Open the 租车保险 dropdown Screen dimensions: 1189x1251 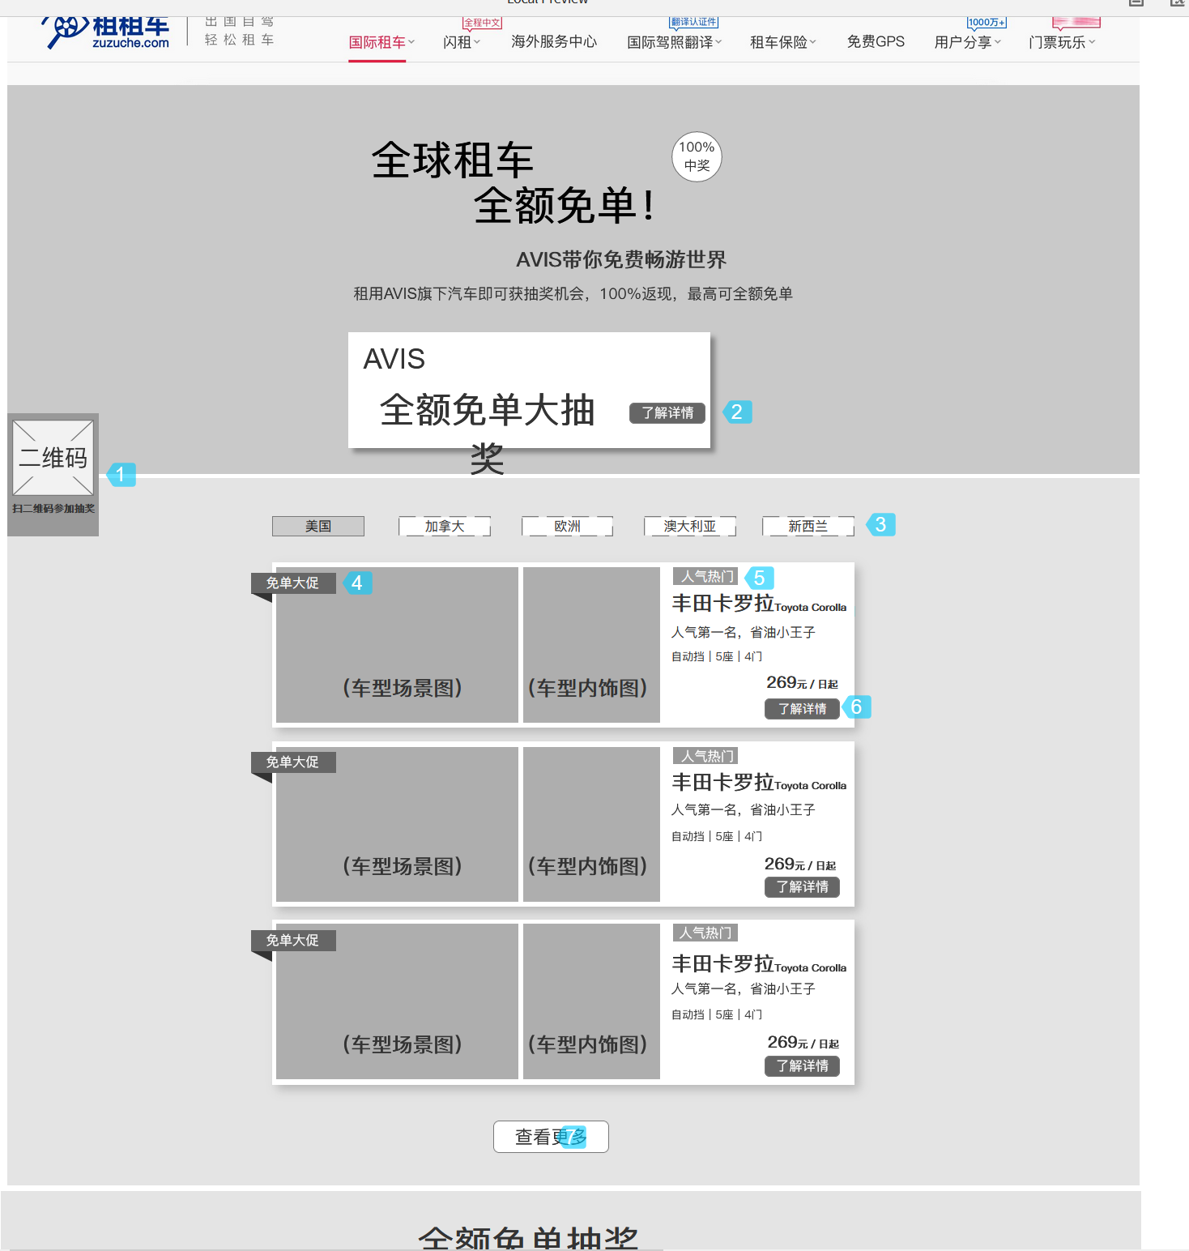click(x=783, y=42)
